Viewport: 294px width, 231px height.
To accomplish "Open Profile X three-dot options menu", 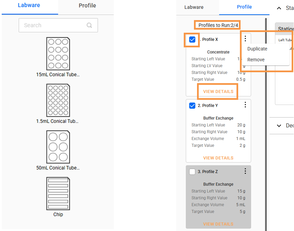I will click(245, 39).
